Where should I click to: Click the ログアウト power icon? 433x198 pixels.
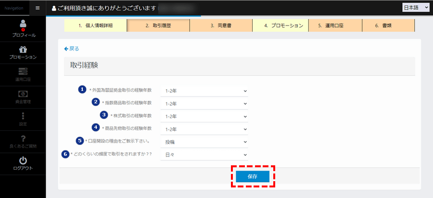tap(23, 161)
